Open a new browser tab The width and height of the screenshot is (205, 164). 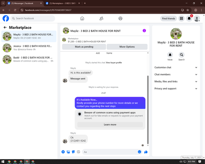point(85,3)
